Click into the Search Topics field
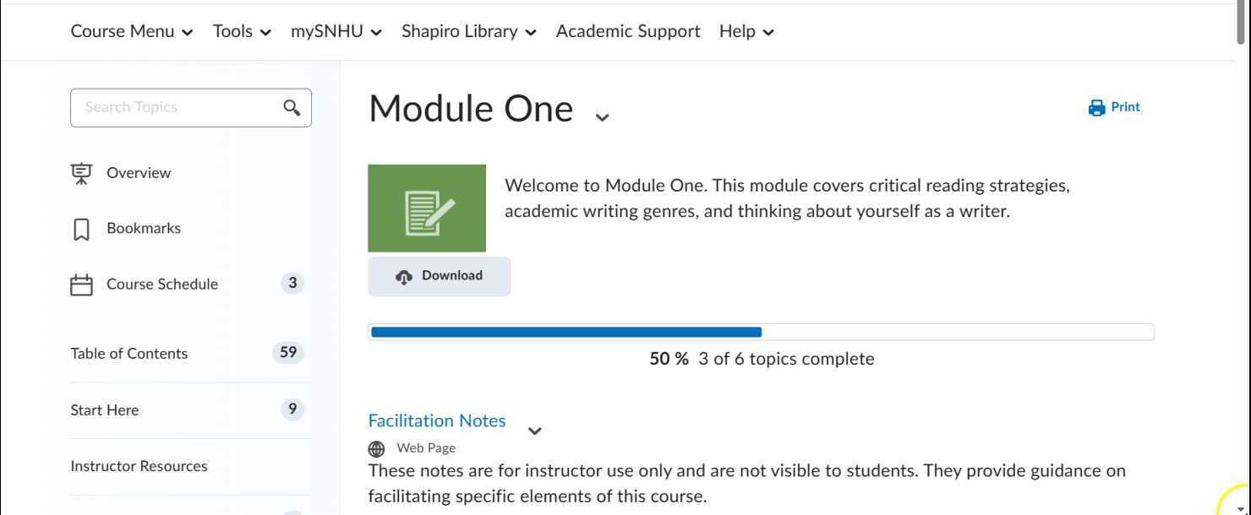The image size is (1251, 515). click(x=178, y=107)
